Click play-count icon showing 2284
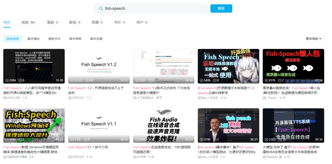Screen dimensions: 332x164 click(x=7, y=80)
